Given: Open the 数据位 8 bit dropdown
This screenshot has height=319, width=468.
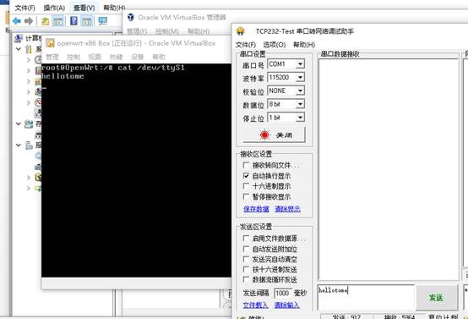Looking at the screenshot, I should 300,104.
